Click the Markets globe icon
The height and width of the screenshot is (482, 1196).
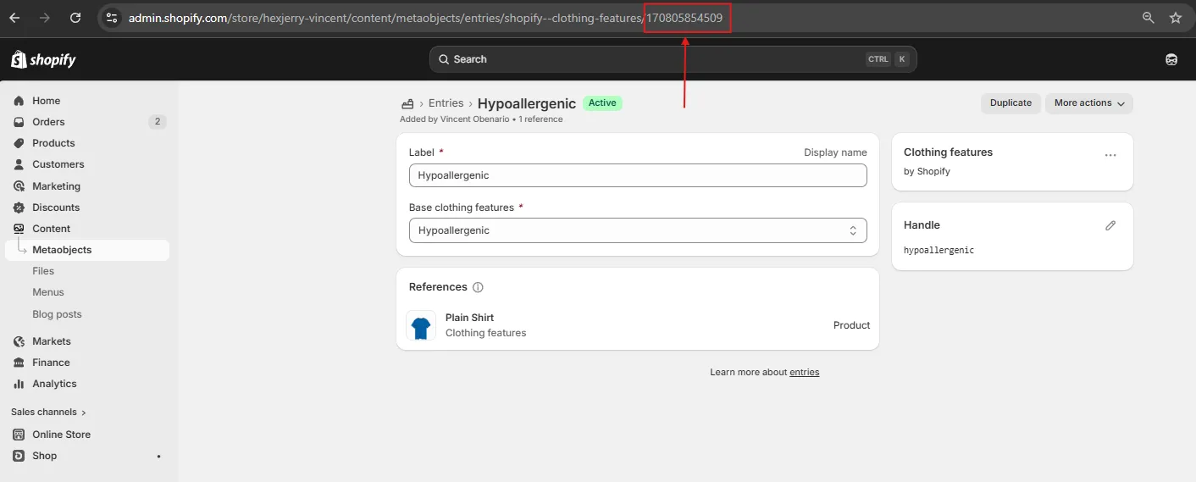(x=19, y=341)
